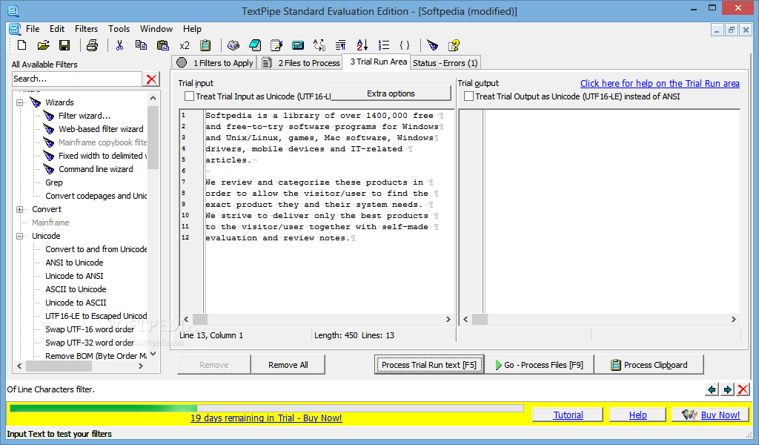759x445 pixels.
Task: Open the Edit menu
Action: pyautogui.click(x=56, y=29)
